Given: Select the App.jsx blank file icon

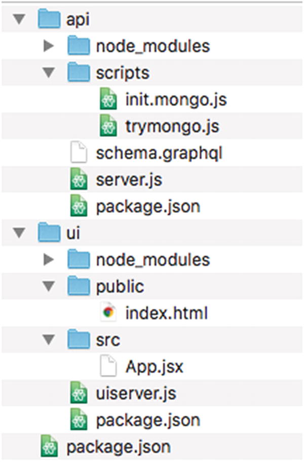Looking at the screenshot, I should 108,367.
